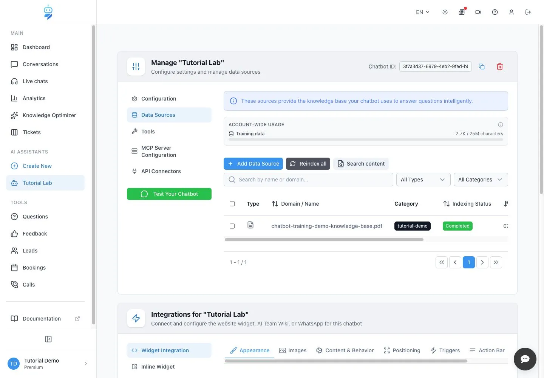Image resolution: width=544 pixels, height=378 pixels.
Task: Sort by Indexing Status column
Action: tap(467, 204)
